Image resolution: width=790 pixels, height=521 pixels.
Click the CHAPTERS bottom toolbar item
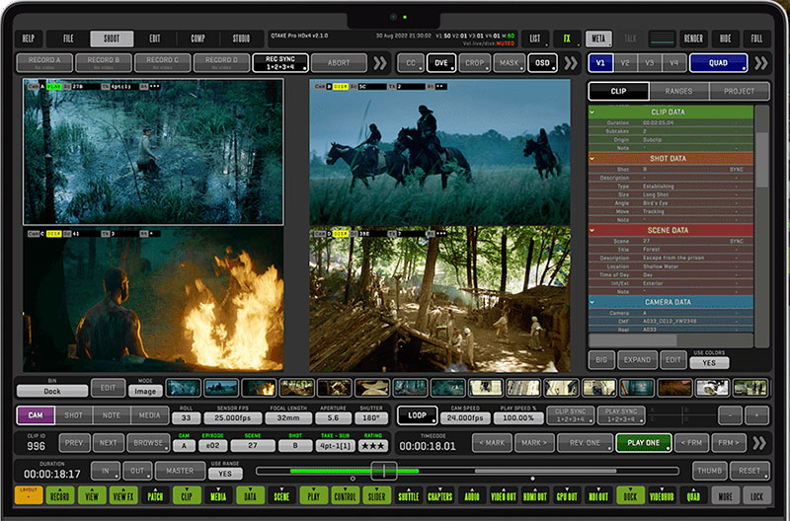439,495
